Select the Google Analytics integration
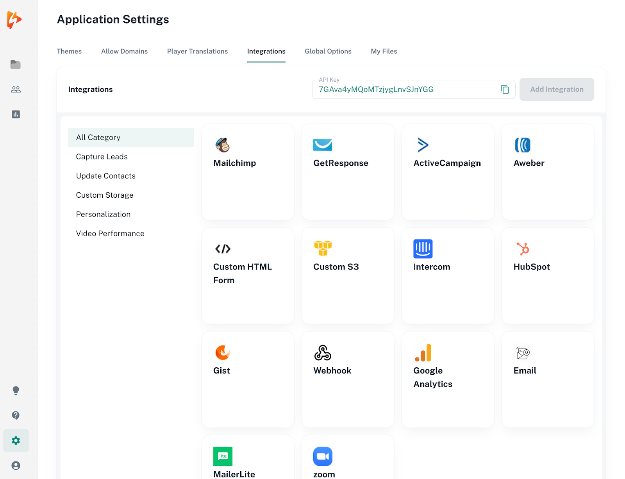625x479 pixels. pos(448,379)
